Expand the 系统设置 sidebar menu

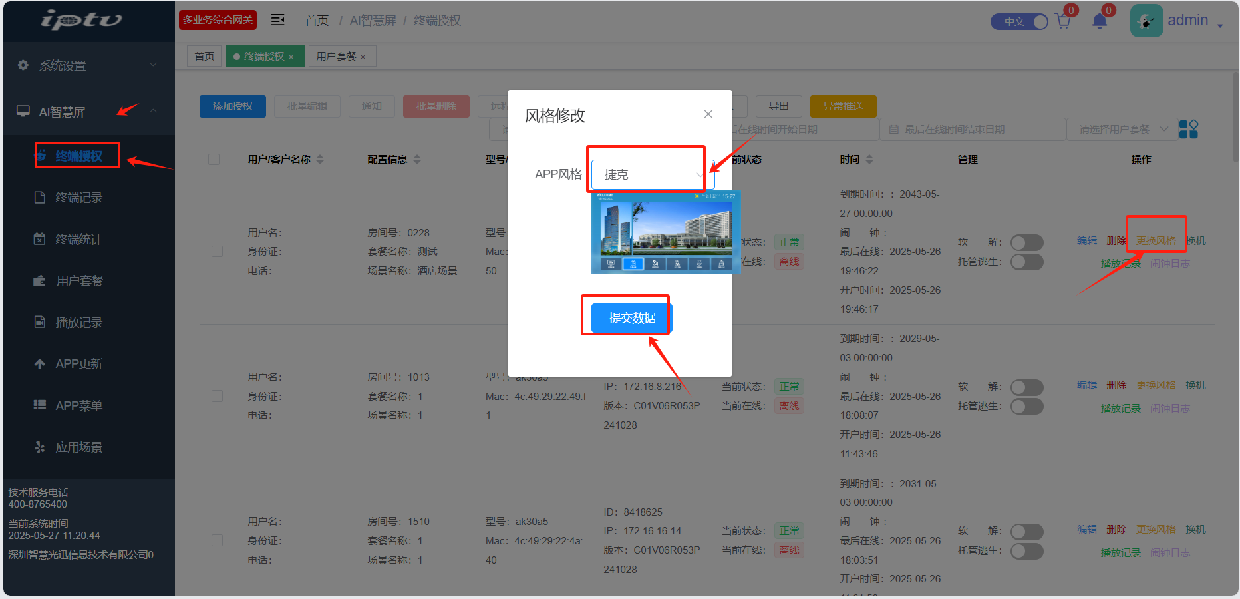tap(88, 65)
